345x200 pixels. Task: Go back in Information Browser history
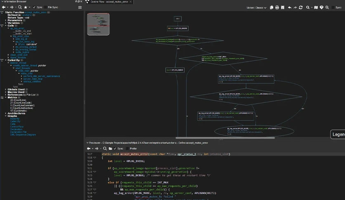point(4,7)
